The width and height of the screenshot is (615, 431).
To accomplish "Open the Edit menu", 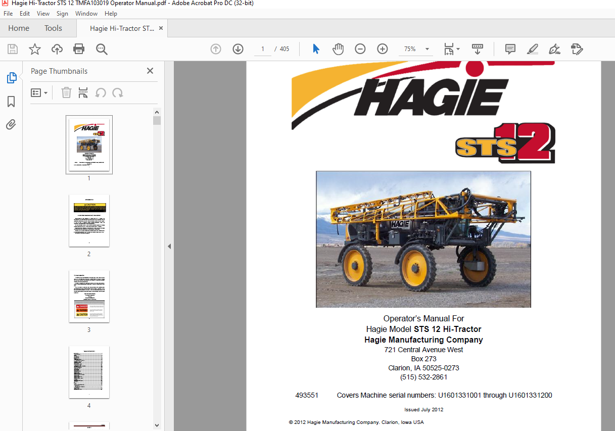I will coord(24,14).
